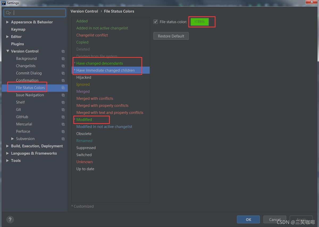Open the green file status color swatch
The width and height of the screenshot is (319, 227).
coord(199,22)
